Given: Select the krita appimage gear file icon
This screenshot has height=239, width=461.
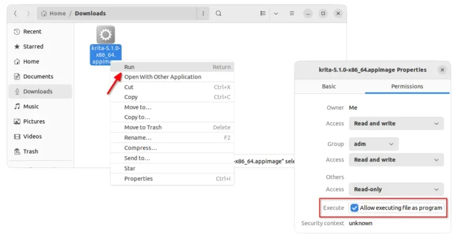Looking at the screenshot, I should (105, 35).
